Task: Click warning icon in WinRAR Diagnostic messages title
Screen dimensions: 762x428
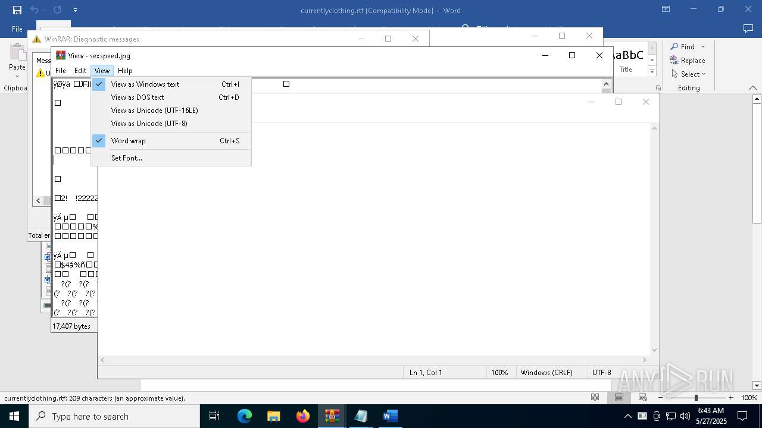Action: coord(37,39)
